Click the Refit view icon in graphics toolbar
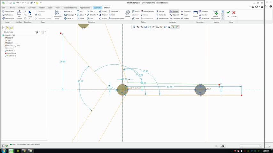The height and width of the screenshot is (153, 273). (x=134, y=27)
